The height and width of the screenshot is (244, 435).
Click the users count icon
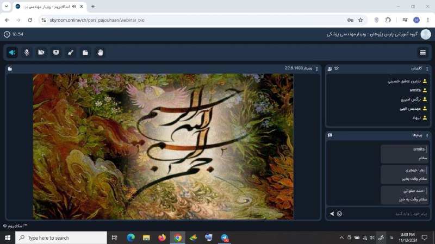pyautogui.click(x=330, y=69)
